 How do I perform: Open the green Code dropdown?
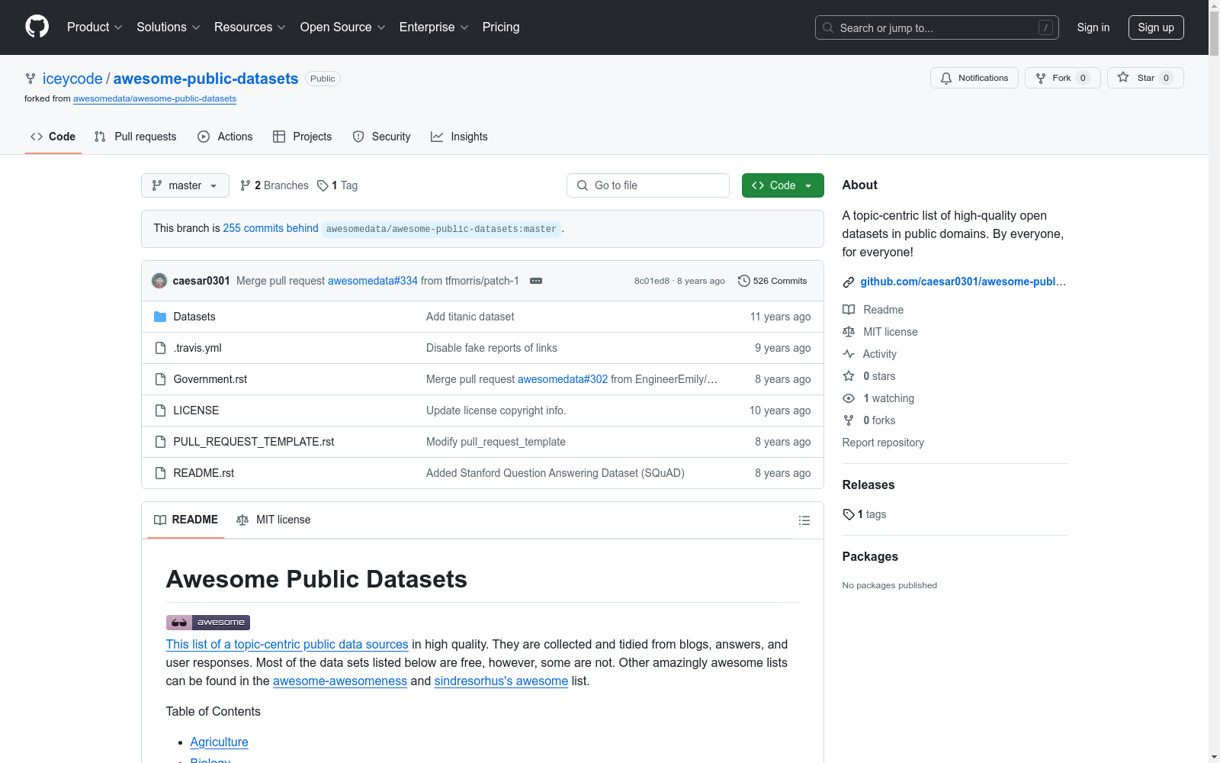[782, 185]
